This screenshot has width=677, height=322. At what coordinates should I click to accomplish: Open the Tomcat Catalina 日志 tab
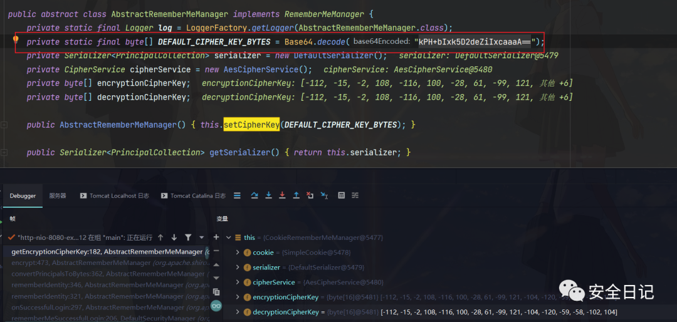point(194,195)
